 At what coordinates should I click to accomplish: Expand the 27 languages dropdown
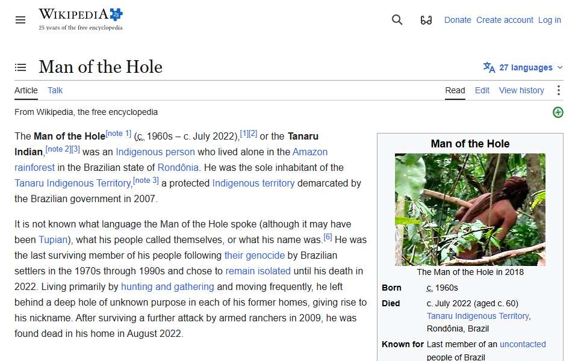click(x=523, y=68)
